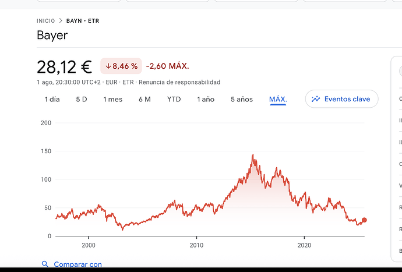Switch to the 5 D range
Screen dimensions: 402x272
tap(82, 99)
